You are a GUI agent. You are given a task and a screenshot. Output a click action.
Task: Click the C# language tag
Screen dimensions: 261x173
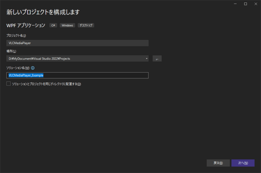point(53,25)
